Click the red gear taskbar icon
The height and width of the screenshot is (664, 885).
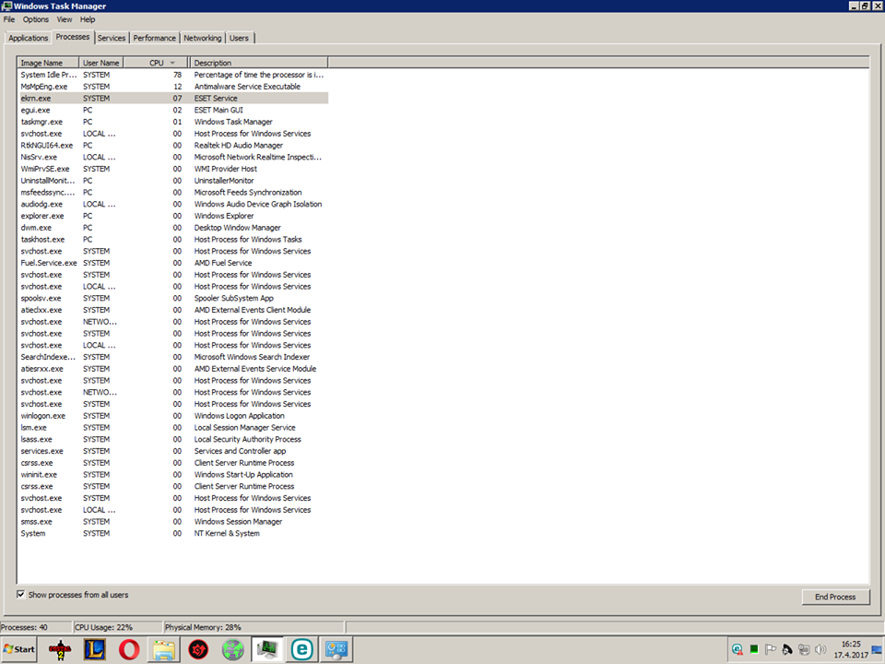click(198, 649)
